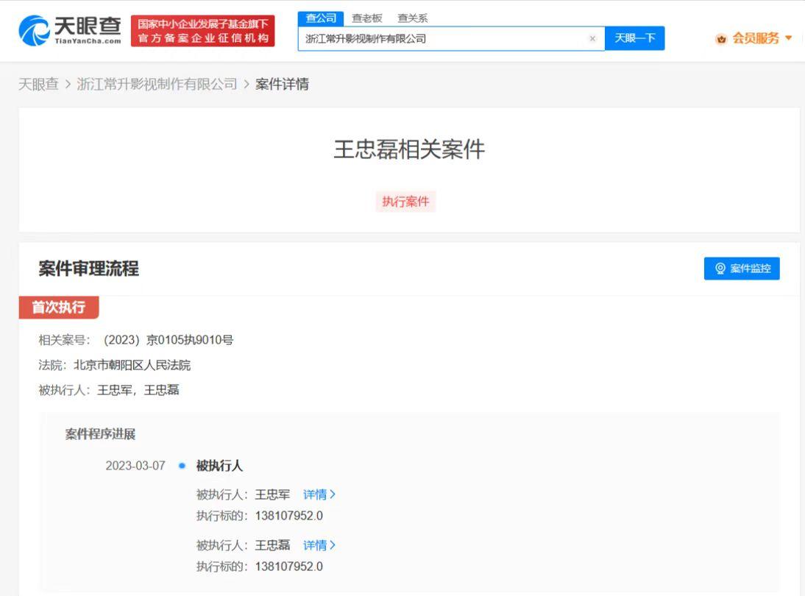
Task: Click the 案件程序进展 subheading
Action: coord(100,434)
